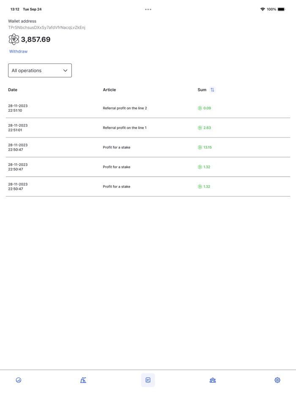Tap date 28-11-2023 22:51:10
The height and width of the screenshot is (394, 296).
[x=18, y=108]
